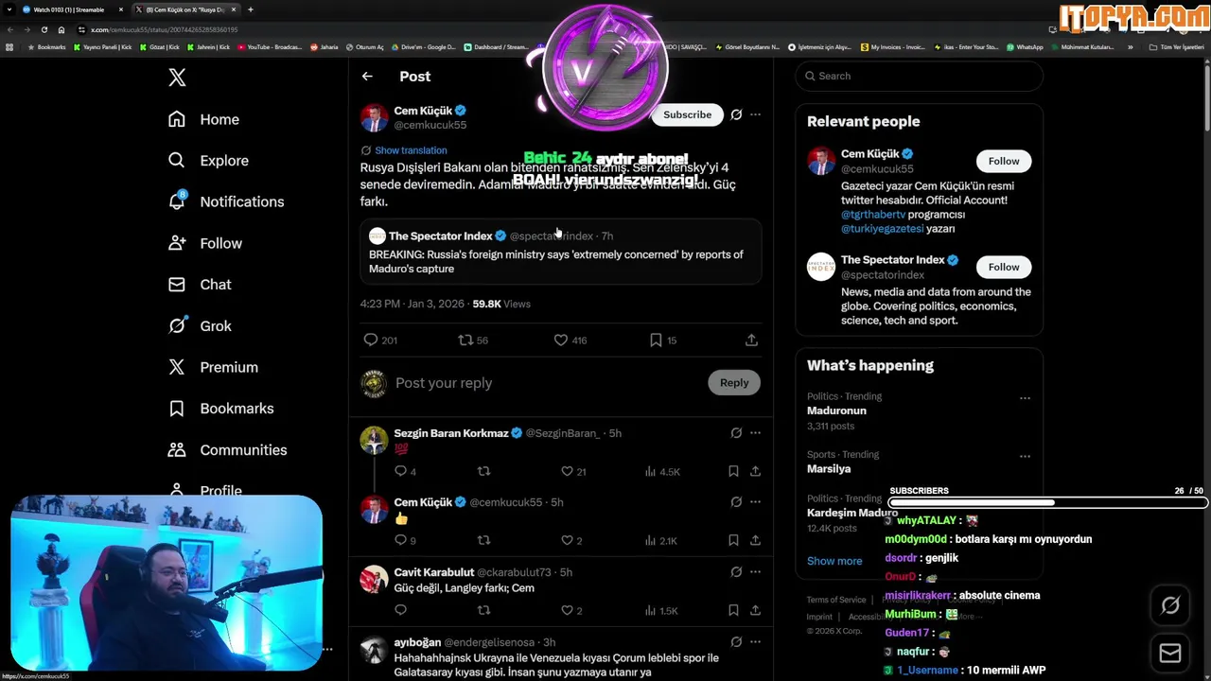Click repost icon with 56 reposts
The image size is (1211, 681).
click(x=465, y=340)
